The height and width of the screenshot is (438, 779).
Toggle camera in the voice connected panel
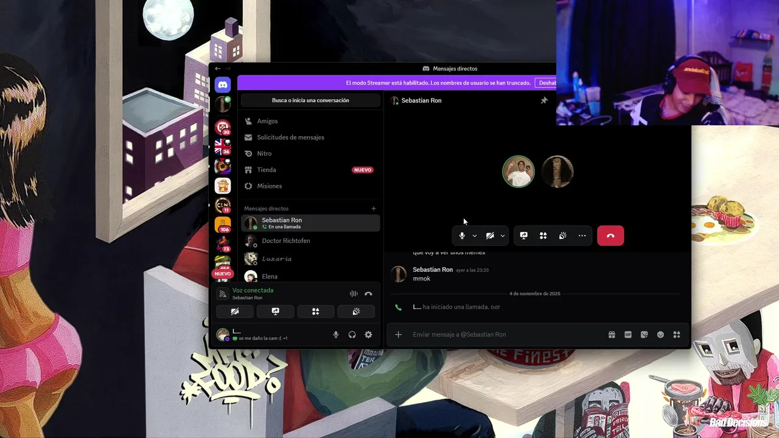point(235,311)
